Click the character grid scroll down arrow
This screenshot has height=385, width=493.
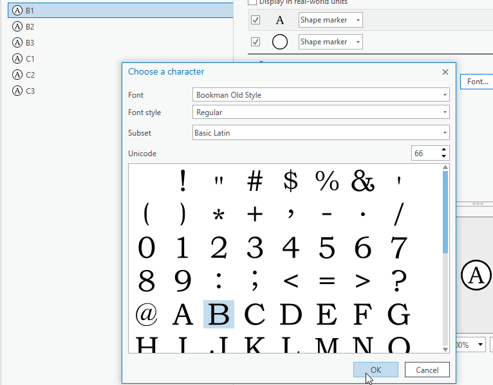[x=445, y=349]
